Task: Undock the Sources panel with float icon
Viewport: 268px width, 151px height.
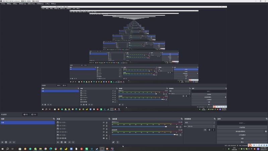Action: 110,119
